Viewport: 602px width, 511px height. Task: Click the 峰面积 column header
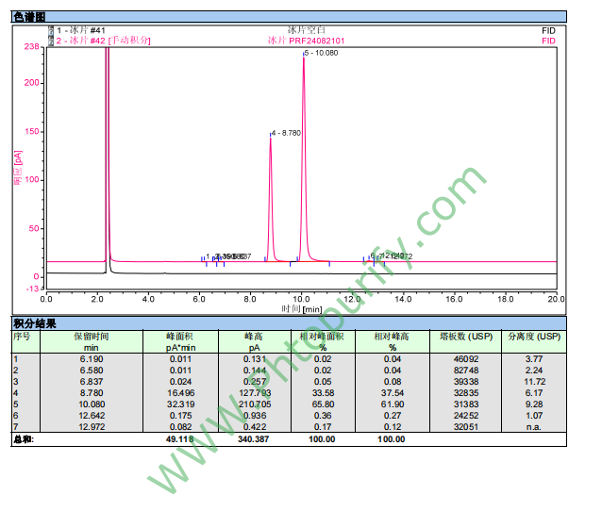tap(179, 336)
